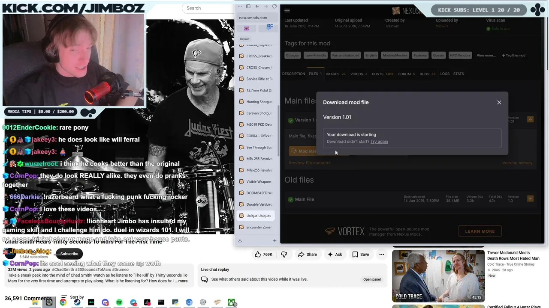Open the Caravan Shotgun sidebar tab

coord(256,113)
